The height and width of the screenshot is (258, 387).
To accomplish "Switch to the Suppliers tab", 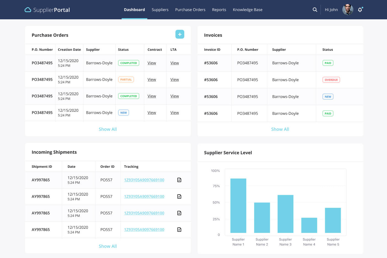I will pyautogui.click(x=160, y=10).
